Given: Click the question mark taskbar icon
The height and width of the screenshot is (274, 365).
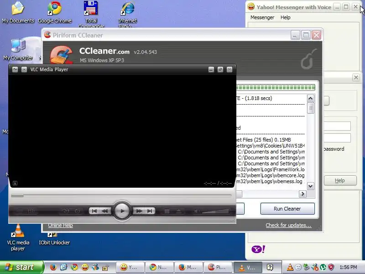Looking at the screenshot, I should tap(270, 267).
